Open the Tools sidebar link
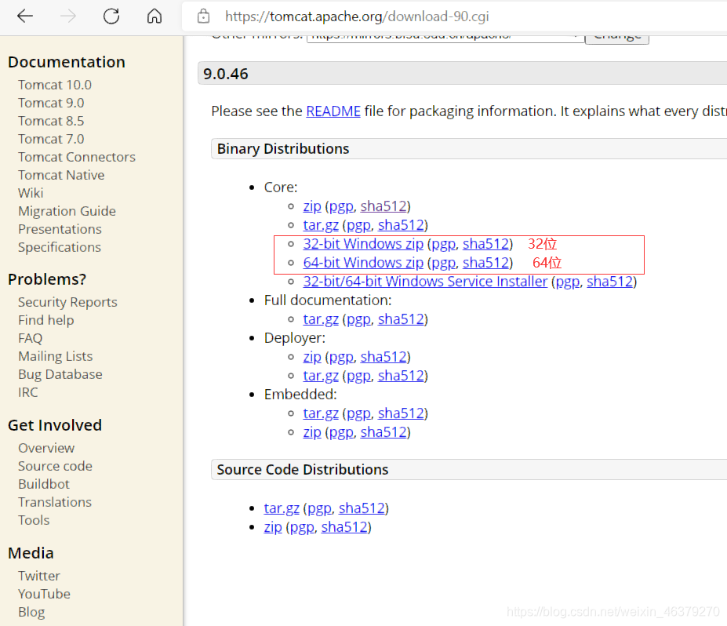 click(x=34, y=521)
